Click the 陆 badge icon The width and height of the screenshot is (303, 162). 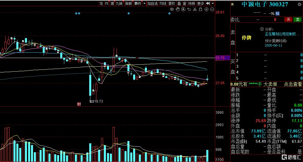point(277,13)
